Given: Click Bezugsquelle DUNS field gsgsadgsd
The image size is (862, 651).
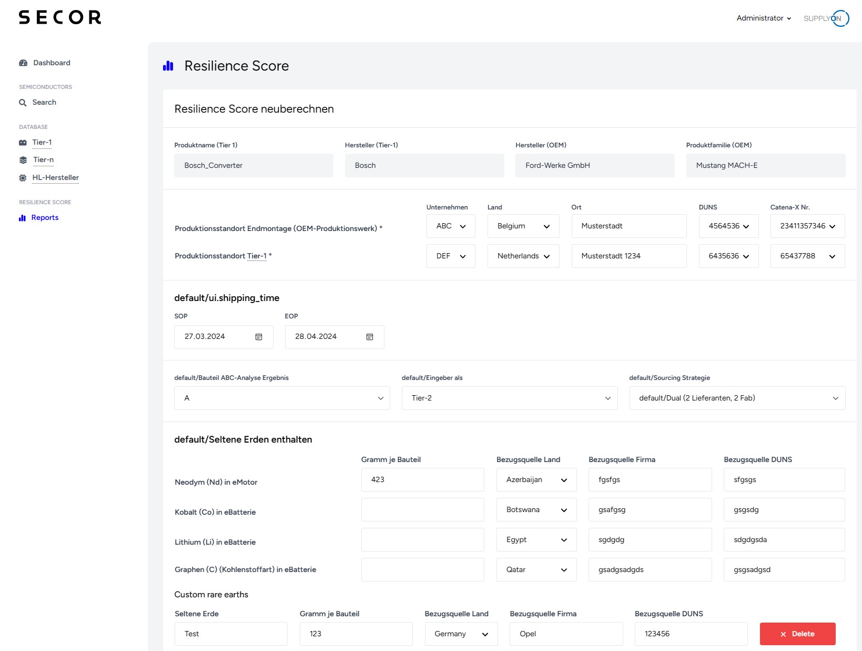Looking at the screenshot, I should pyautogui.click(x=784, y=570).
